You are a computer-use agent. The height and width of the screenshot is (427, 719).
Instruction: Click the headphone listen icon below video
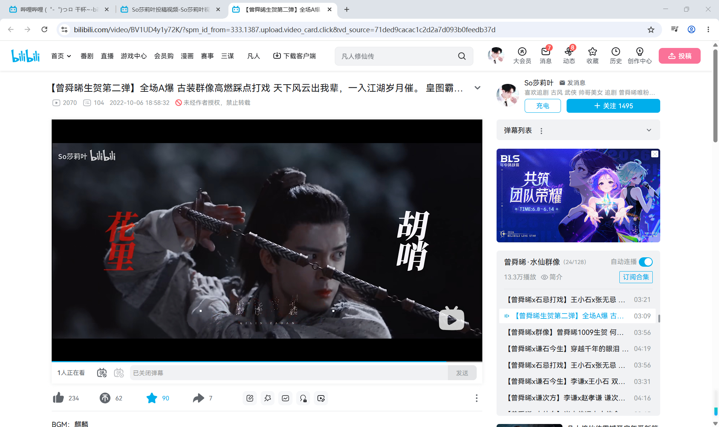pos(303,398)
